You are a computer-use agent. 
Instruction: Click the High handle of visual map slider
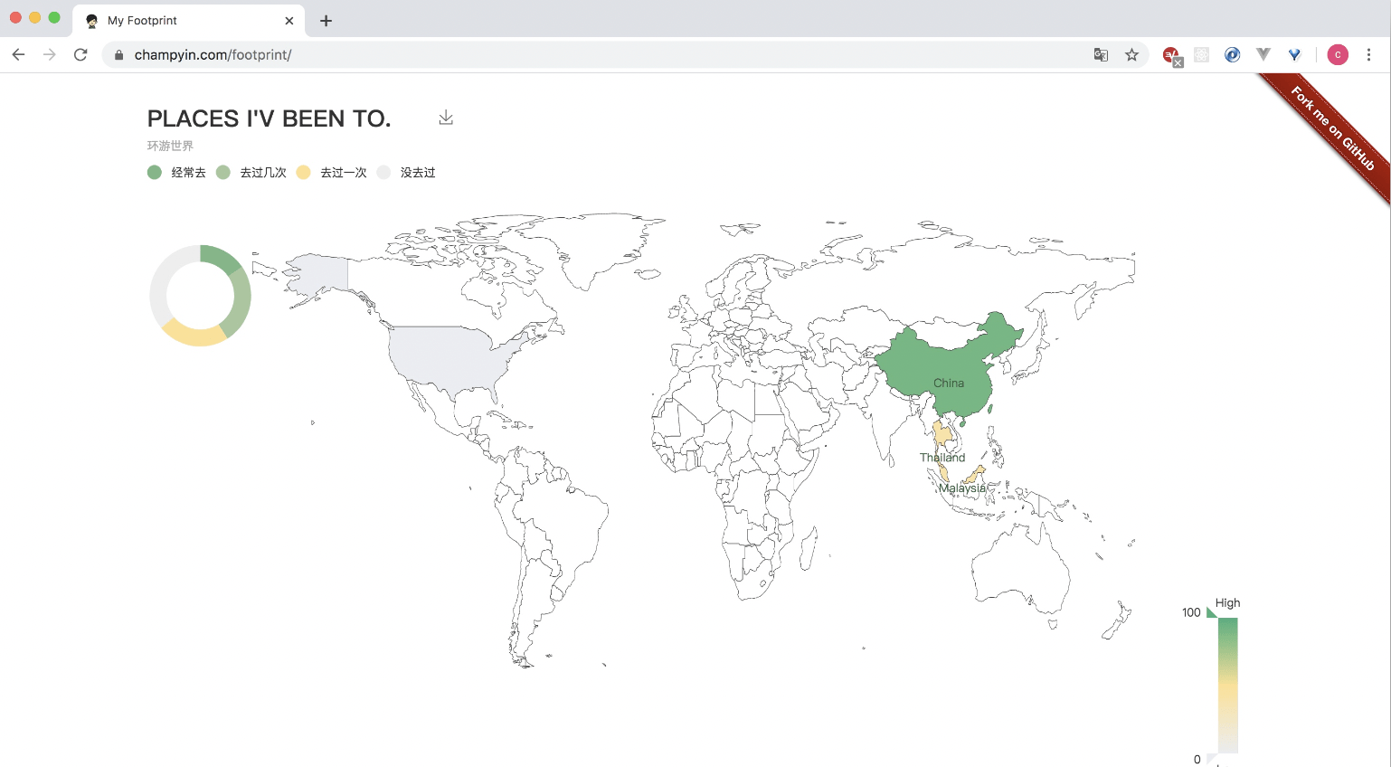[x=1212, y=612]
